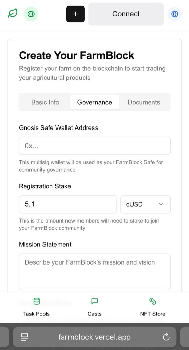Tap the black plus button
Image resolution: width=189 pixels, height=350 pixels.
tap(75, 14)
